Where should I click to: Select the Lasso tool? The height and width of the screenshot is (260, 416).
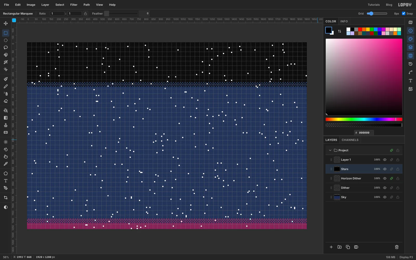coord(6,48)
